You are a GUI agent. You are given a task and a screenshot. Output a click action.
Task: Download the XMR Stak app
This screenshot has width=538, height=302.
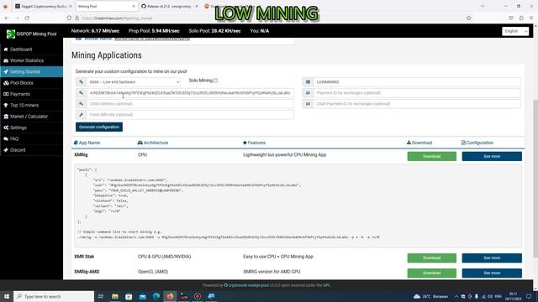coord(431,258)
